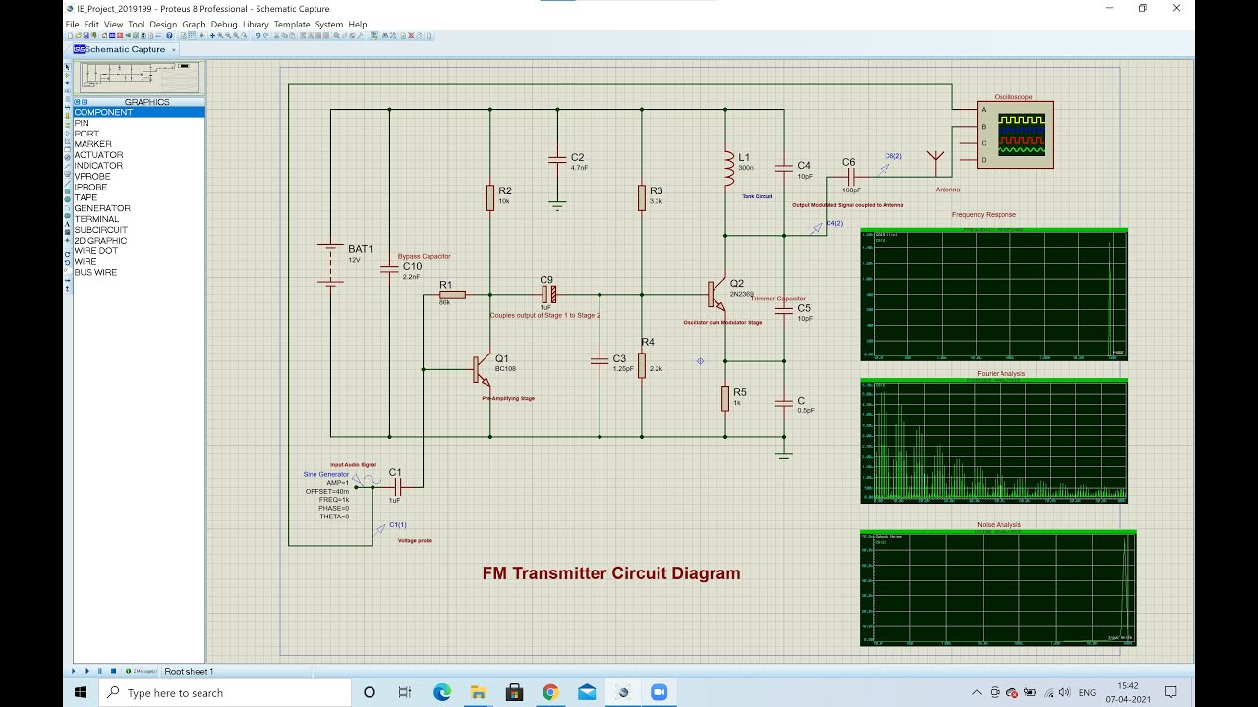Open the File menu
The width and height of the screenshot is (1258, 707).
72,24
